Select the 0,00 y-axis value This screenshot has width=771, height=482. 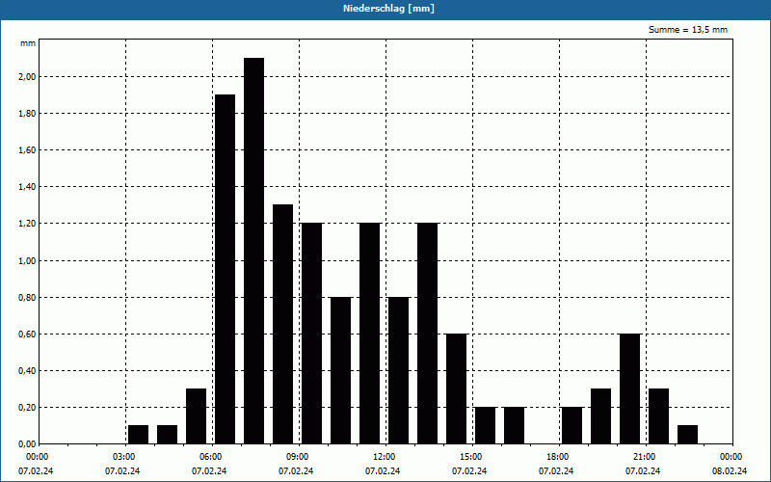(27, 444)
